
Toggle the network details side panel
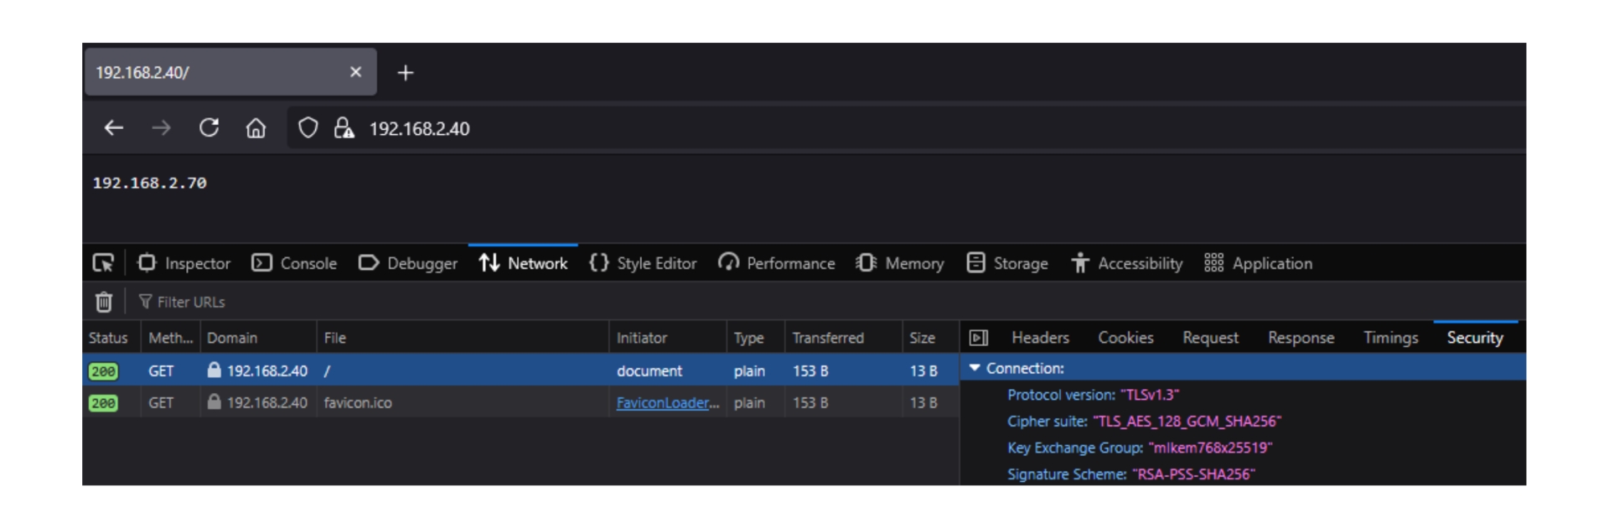pos(978,338)
